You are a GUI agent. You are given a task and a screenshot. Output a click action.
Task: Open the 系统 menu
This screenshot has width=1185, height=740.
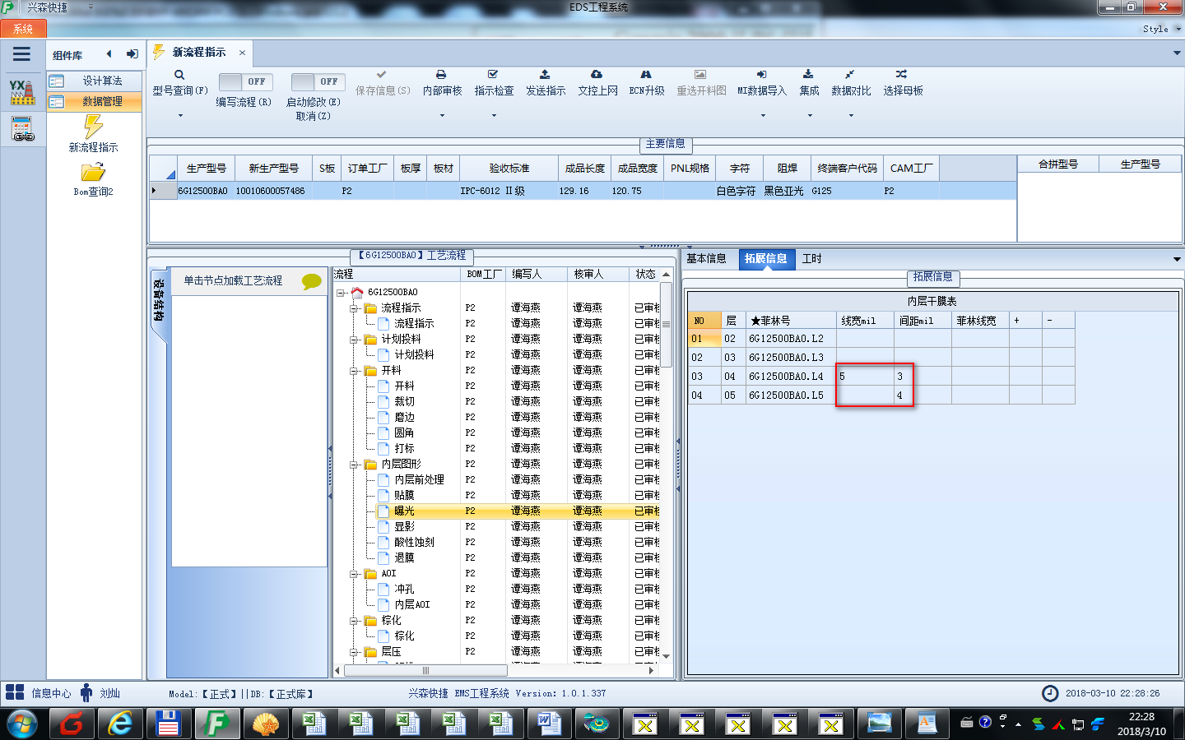pyautogui.click(x=23, y=29)
